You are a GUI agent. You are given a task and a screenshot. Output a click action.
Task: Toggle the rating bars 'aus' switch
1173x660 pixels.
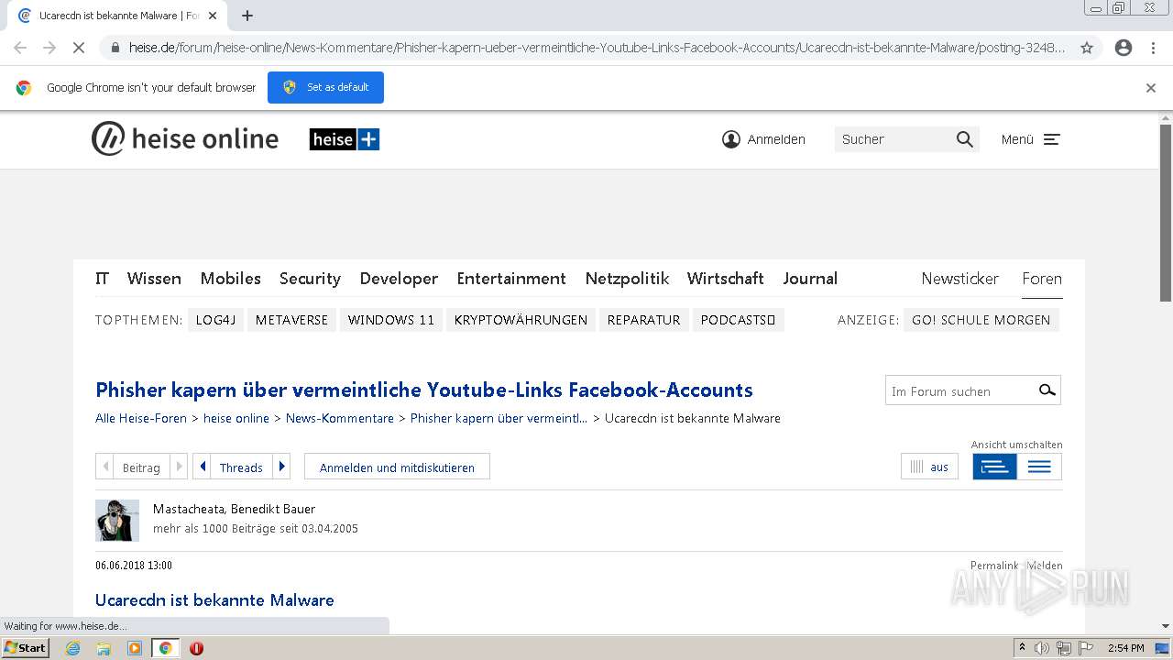click(929, 467)
